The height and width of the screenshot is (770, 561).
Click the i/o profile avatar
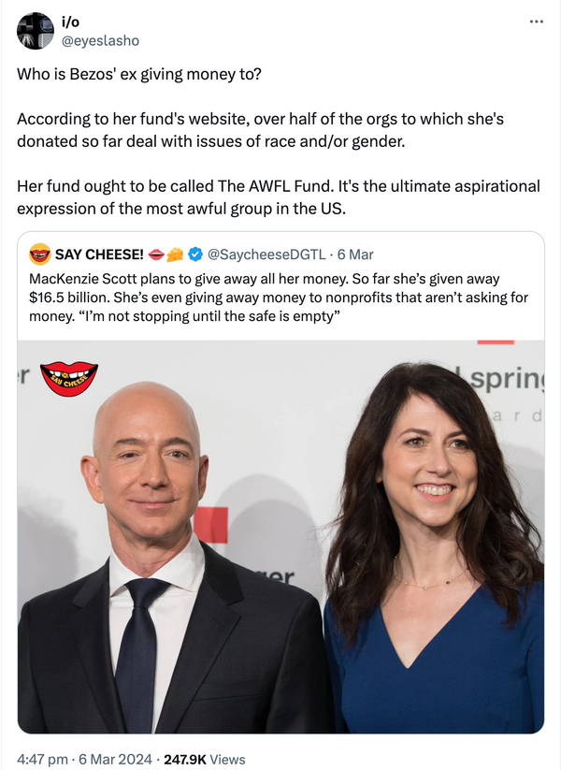[x=36, y=31]
